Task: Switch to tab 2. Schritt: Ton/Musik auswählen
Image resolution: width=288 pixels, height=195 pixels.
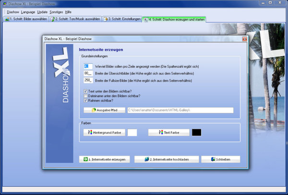Action: [75, 19]
